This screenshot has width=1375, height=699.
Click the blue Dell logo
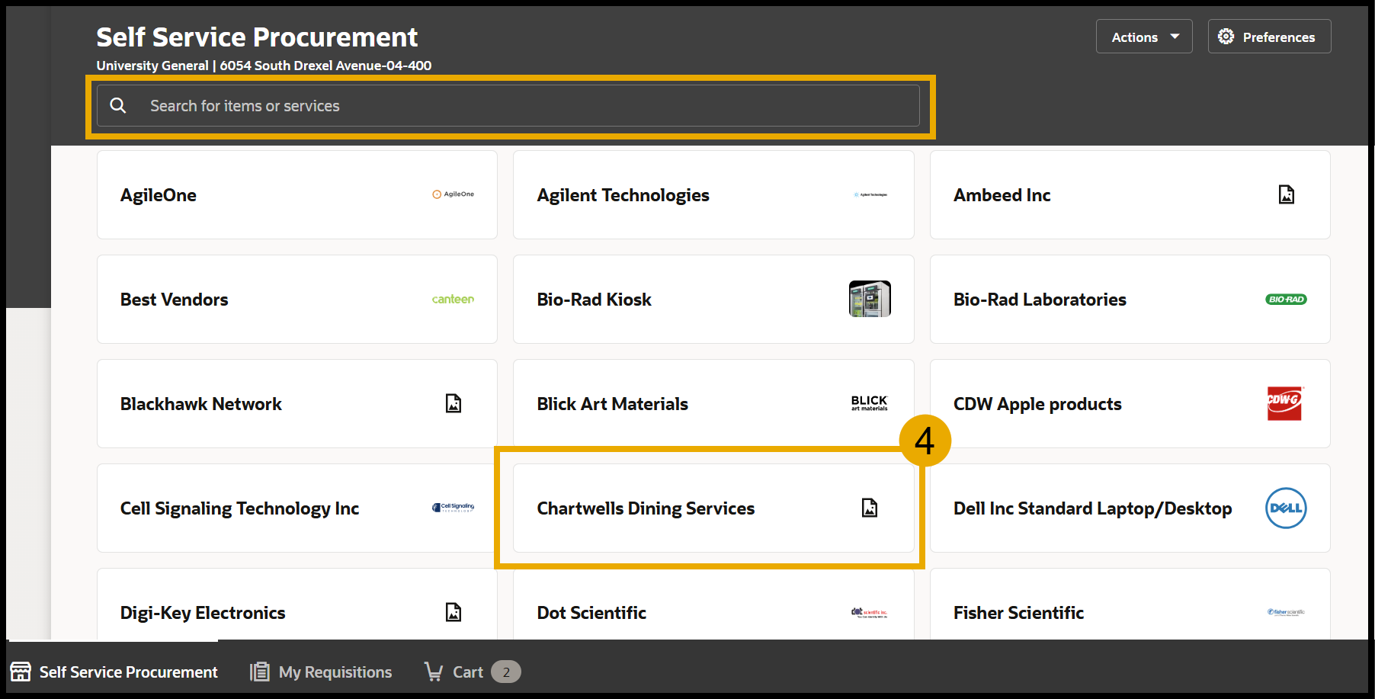pos(1287,508)
